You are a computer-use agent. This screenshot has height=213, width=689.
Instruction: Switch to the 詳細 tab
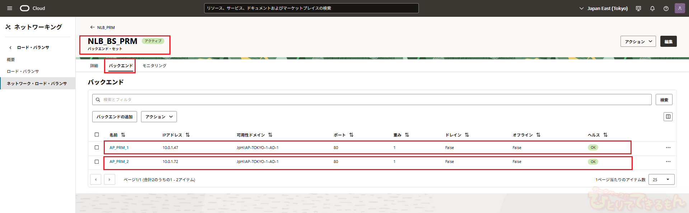(94, 66)
